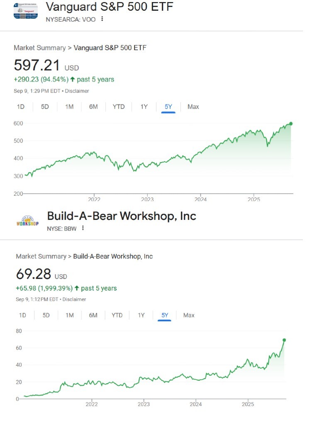Click the green endpoint dot on VOO chart
Viewport: 334px width, 448px height.
coord(291,124)
